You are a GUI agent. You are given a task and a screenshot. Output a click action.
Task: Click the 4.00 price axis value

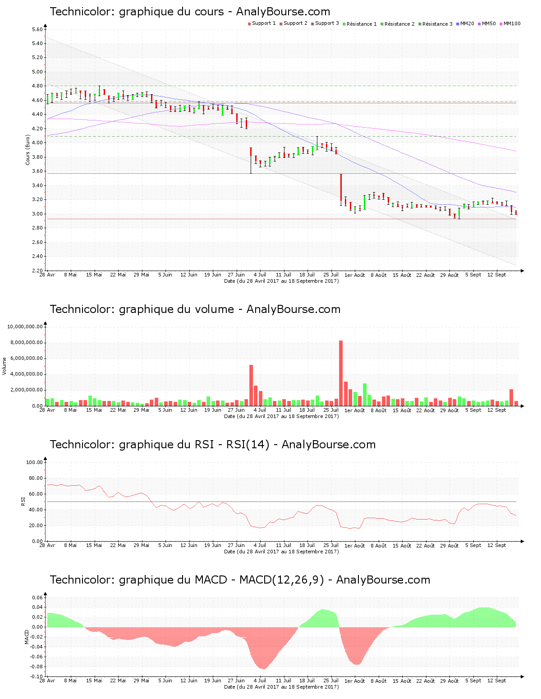(38, 143)
